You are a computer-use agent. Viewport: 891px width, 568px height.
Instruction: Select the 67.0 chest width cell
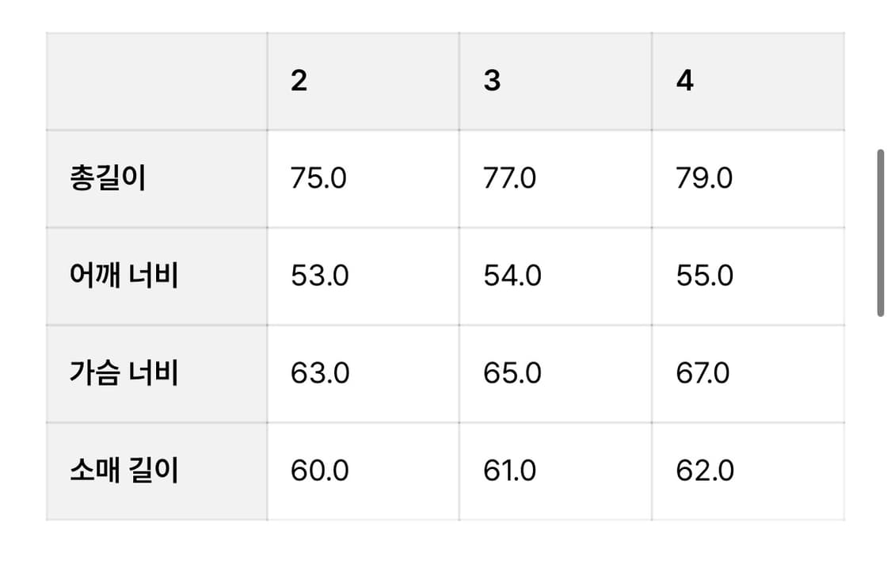(x=748, y=374)
